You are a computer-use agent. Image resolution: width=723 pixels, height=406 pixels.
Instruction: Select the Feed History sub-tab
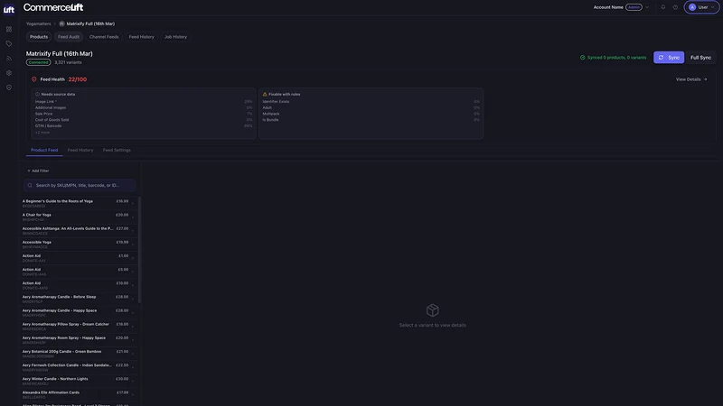[x=80, y=150]
